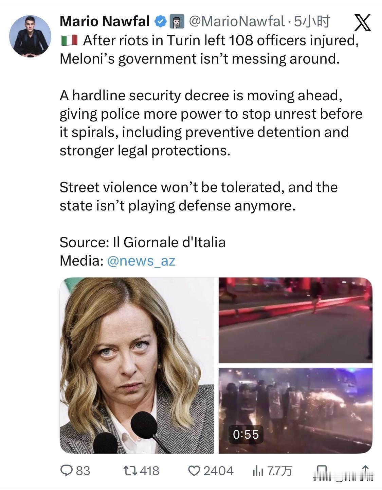Click the Mario Nawfal display name
Image resolution: width=382 pixels, height=490 pixels.
pyautogui.click(x=105, y=21)
